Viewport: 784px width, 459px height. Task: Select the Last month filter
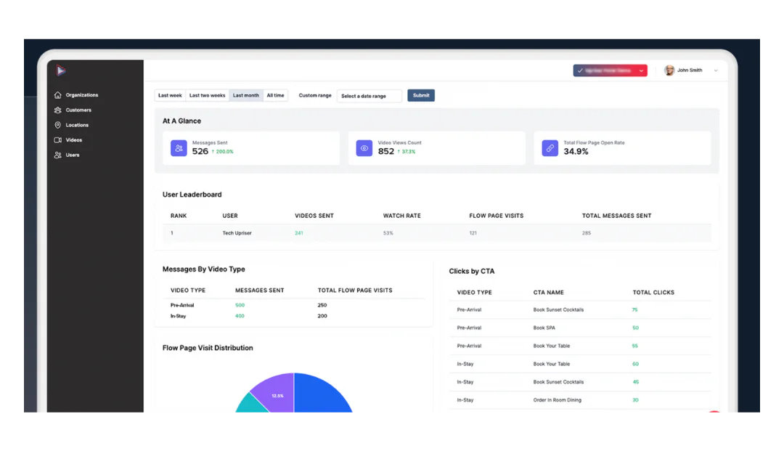coord(246,95)
